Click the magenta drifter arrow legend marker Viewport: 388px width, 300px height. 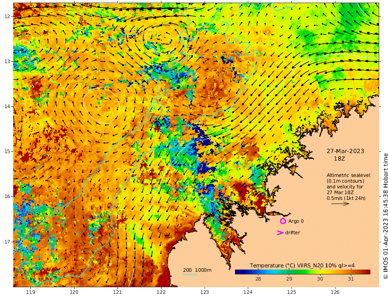(x=280, y=232)
